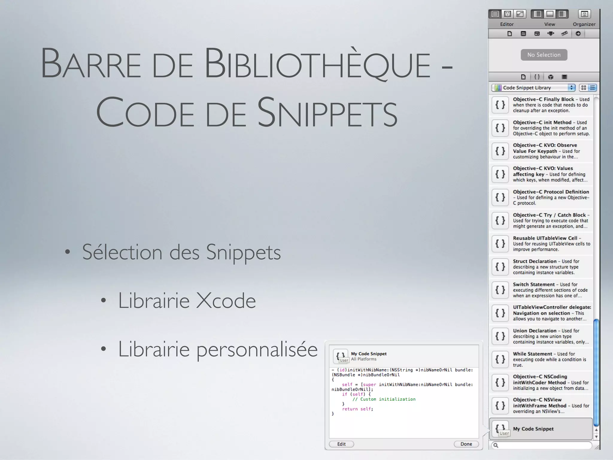The height and width of the screenshot is (460, 613).
Task: Click the library scroll-up arrow
Action: [x=596, y=430]
